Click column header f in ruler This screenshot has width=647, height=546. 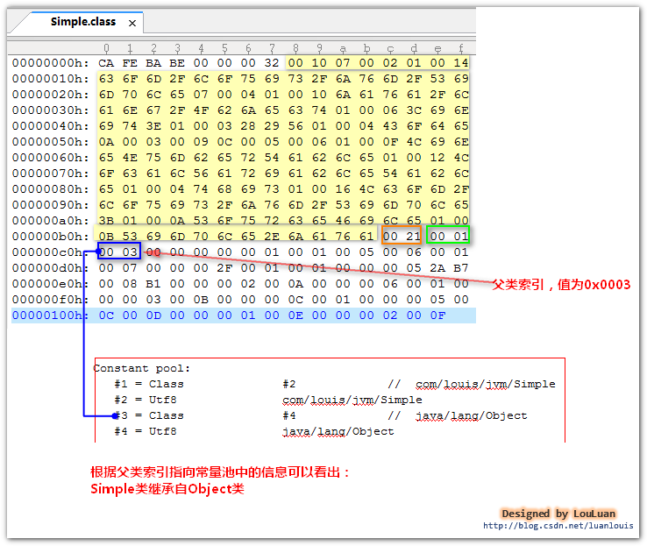461,49
